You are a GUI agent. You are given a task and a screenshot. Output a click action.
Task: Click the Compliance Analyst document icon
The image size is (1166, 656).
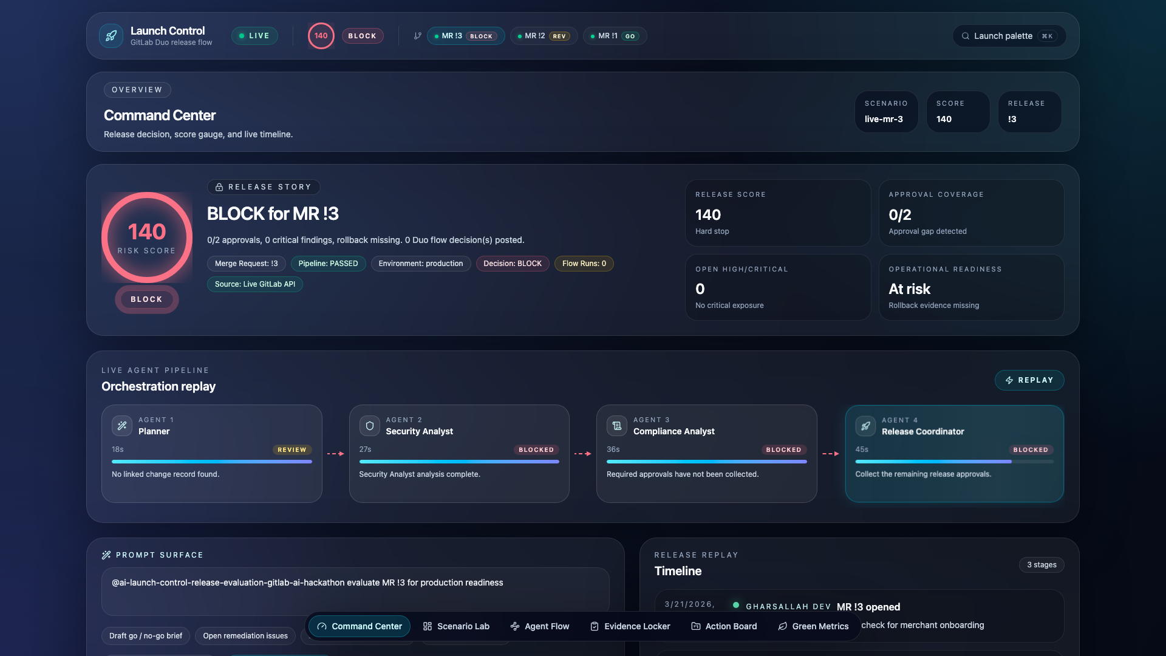(617, 426)
